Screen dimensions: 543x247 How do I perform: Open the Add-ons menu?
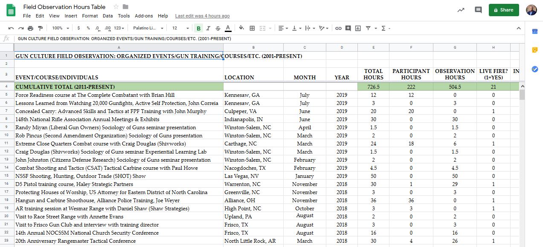[144, 16]
